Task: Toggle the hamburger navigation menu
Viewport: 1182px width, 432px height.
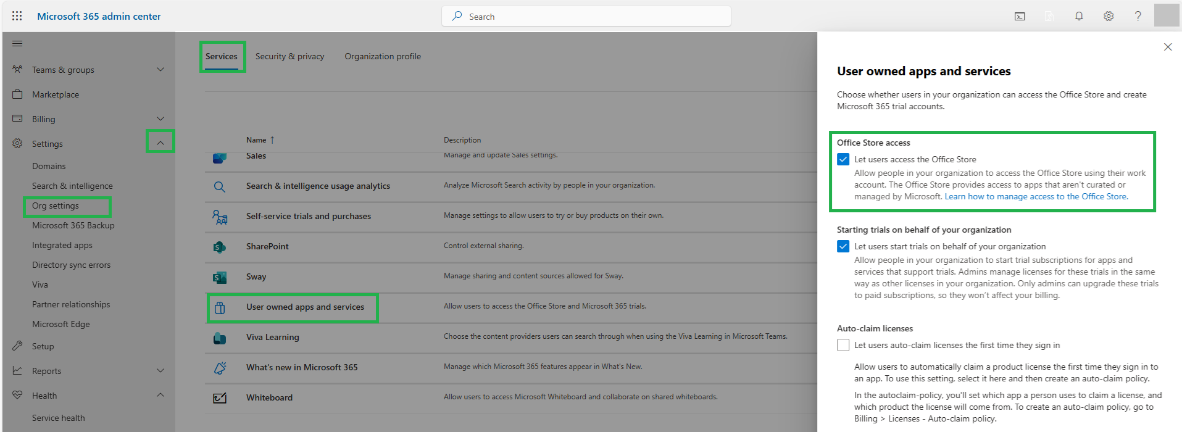Action: coord(17,44)
